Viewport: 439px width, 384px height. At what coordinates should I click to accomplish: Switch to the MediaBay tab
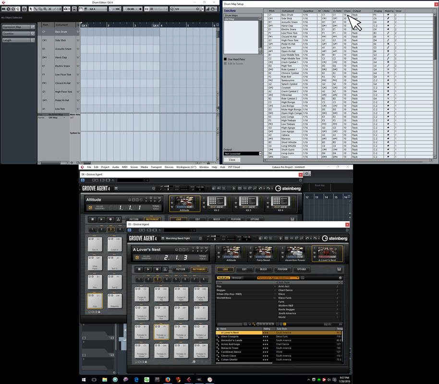tap(223, 278)
